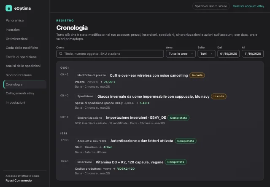
Task: Select Cronologia in the sidebar
Action: [25, 84]
